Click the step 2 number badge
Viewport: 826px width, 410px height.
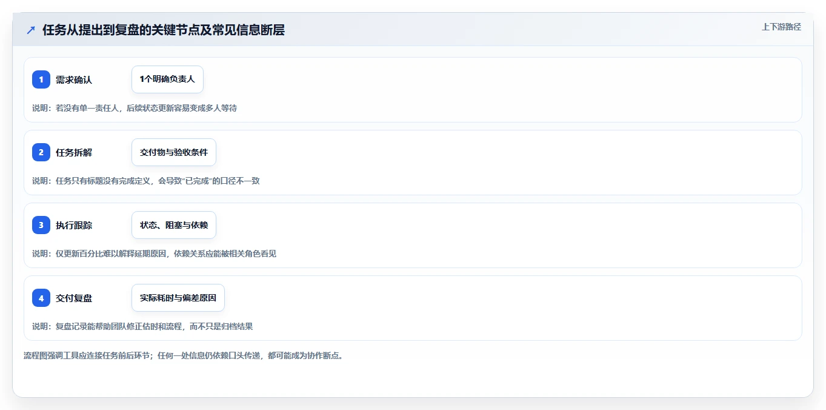[x=41, y=152]
